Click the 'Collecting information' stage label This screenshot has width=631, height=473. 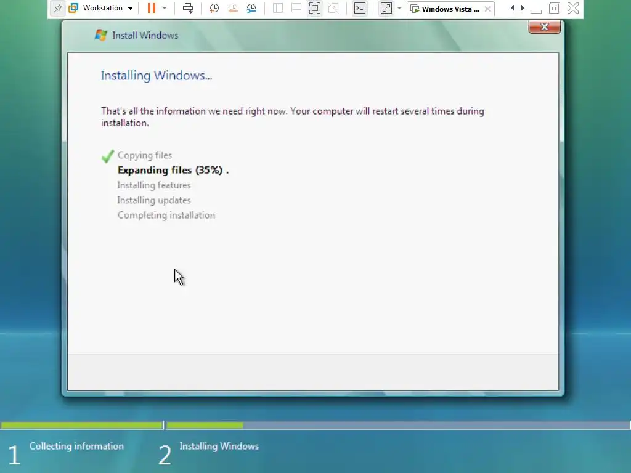pyautogui.click(x=76, y=446)
